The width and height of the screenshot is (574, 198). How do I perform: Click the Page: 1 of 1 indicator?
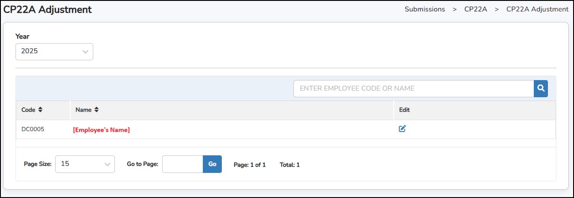coord(250,165)
